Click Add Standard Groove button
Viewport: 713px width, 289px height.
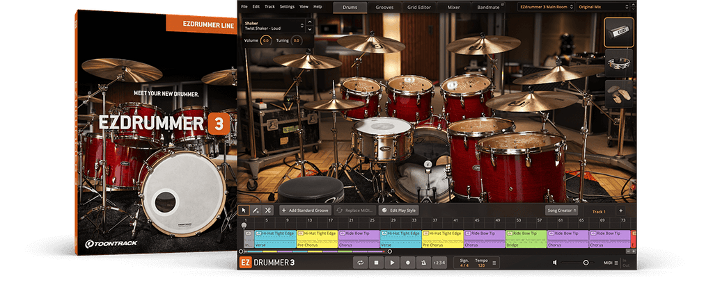pyautogui.click(x=305, y=210)
